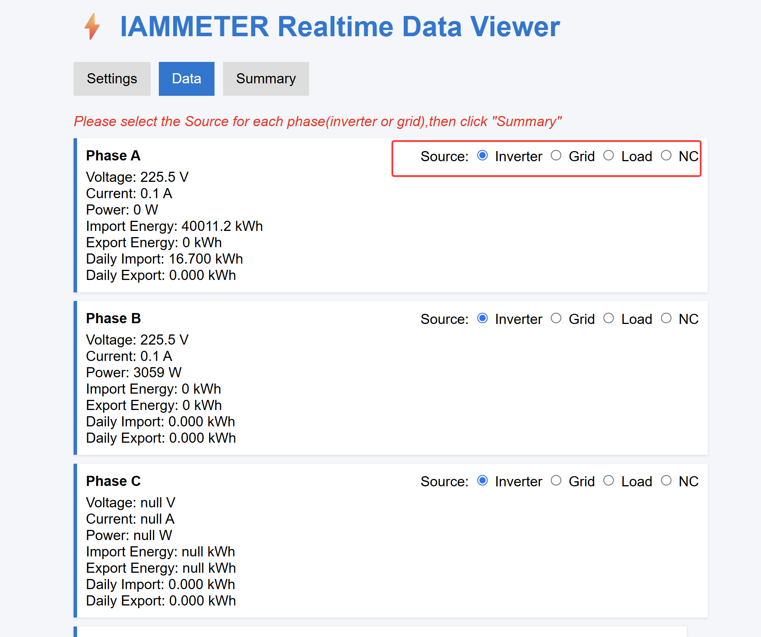Click the Phase B heading
This screenshot has width=761, height=637.
tap(113, 318)
